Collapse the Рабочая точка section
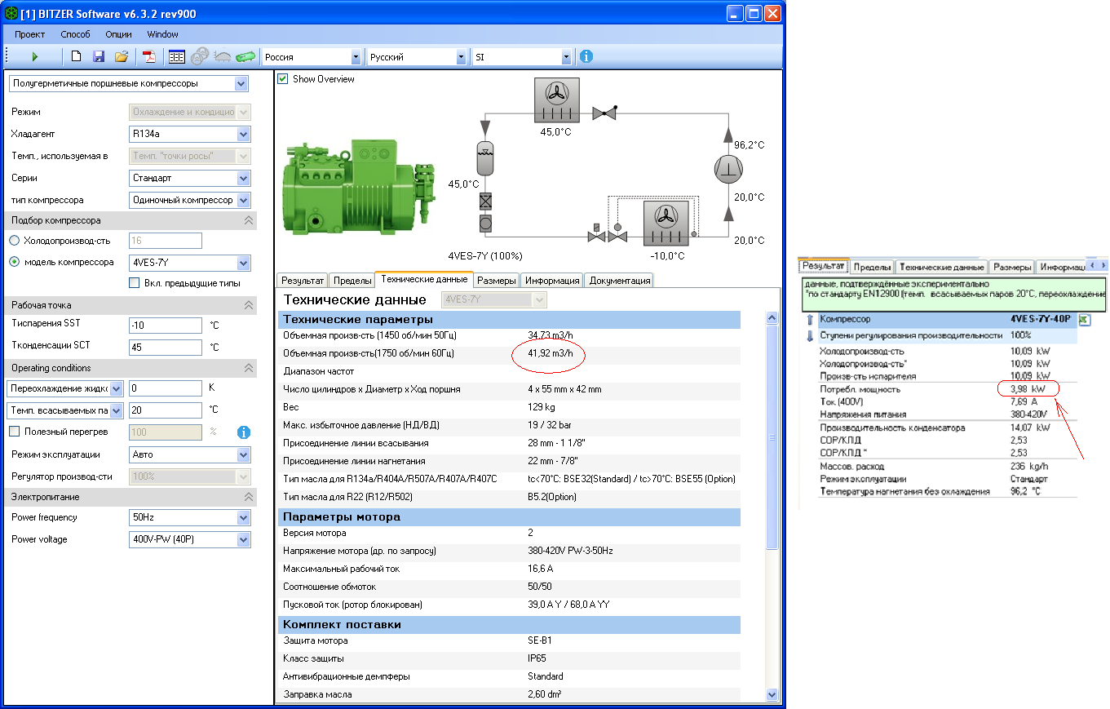 pos(249,305)
